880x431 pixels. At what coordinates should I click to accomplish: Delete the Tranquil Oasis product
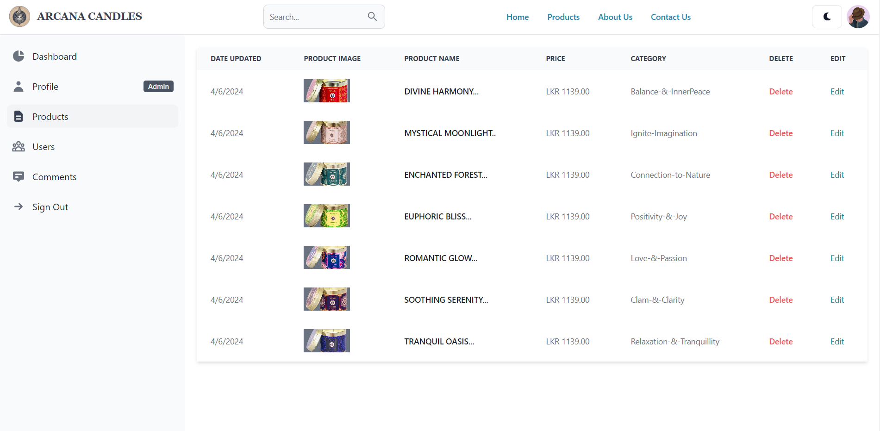pos(780,342)
